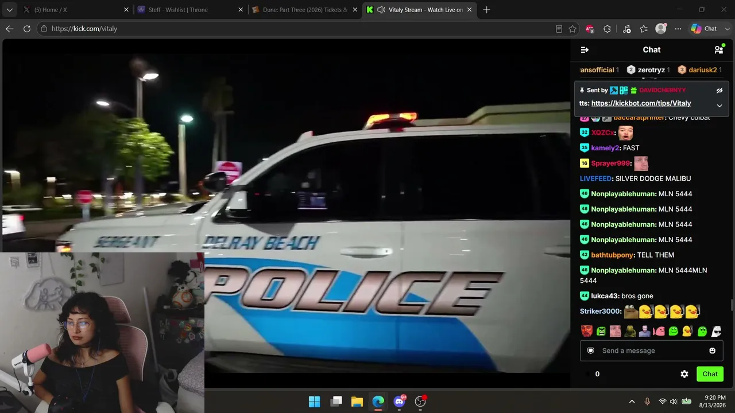Viewport: 735px width, 413px height.
Task: Switch to the Home / X tab
Action: [x=75, y=10]
